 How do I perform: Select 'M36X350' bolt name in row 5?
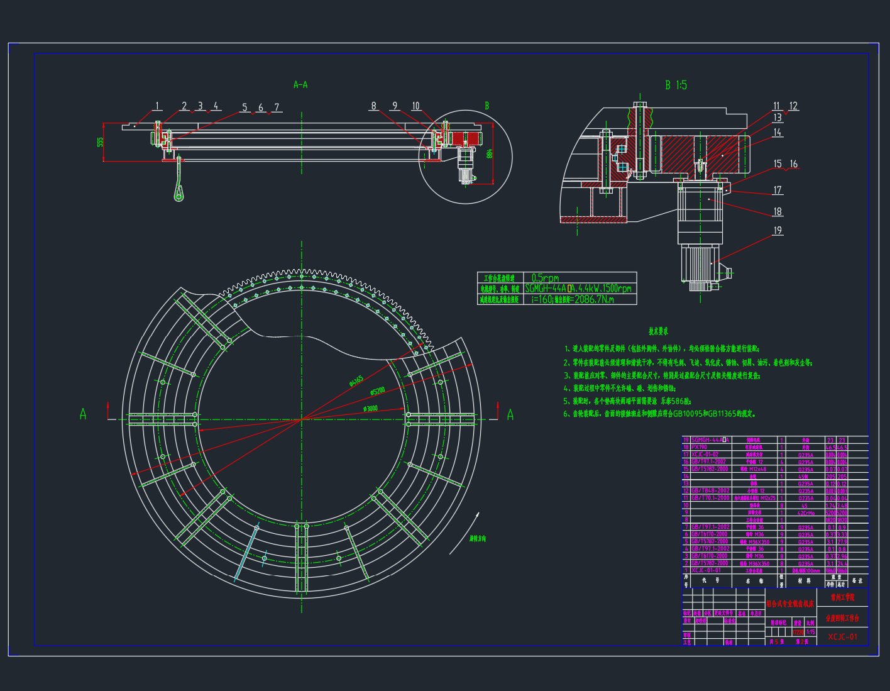[x=759, y=542]
